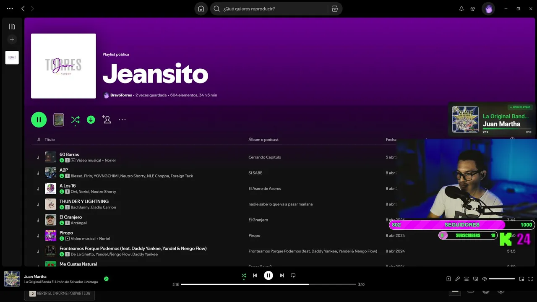The width and height of the screenshot is (537, 302).
Task: Sort by the Título column header
Action: coord(50,140)
